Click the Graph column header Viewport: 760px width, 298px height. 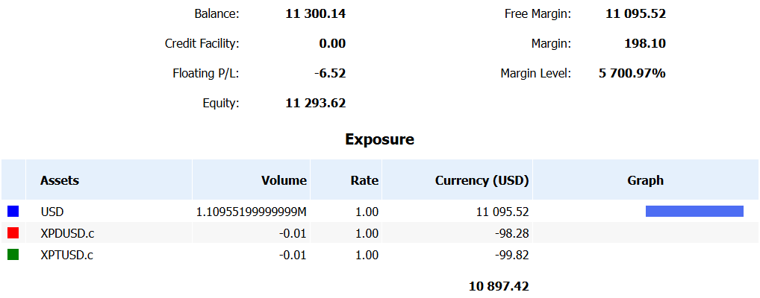click(645, 180)
